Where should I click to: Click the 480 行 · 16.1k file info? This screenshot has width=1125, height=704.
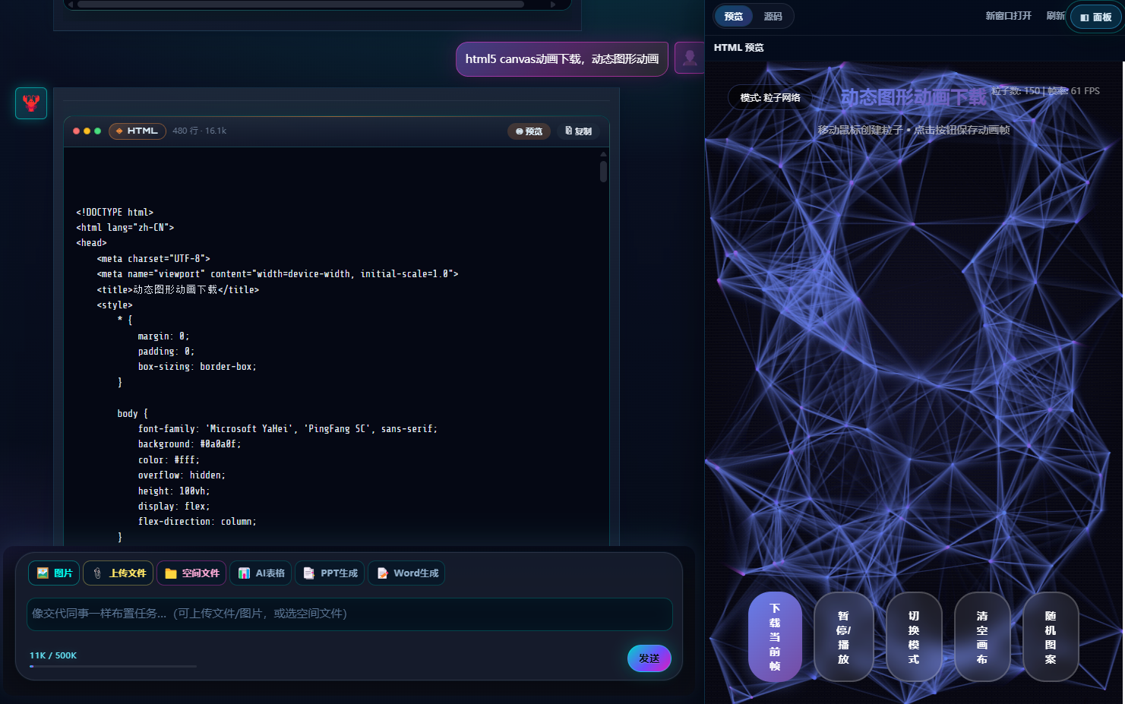(x=200, y=131)
